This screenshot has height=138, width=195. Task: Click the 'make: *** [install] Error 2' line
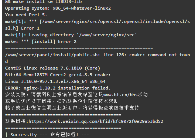point(41,41)
